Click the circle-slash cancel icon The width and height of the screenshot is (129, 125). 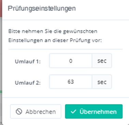19,112
